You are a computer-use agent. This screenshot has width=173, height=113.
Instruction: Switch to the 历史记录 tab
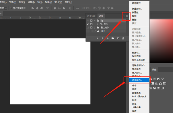pyautogui.click(x=91, y=16)
